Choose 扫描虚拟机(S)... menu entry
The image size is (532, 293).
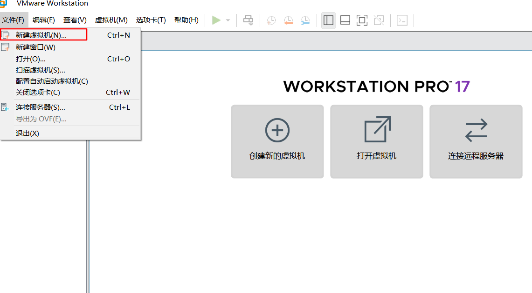[x=70, y=70]
